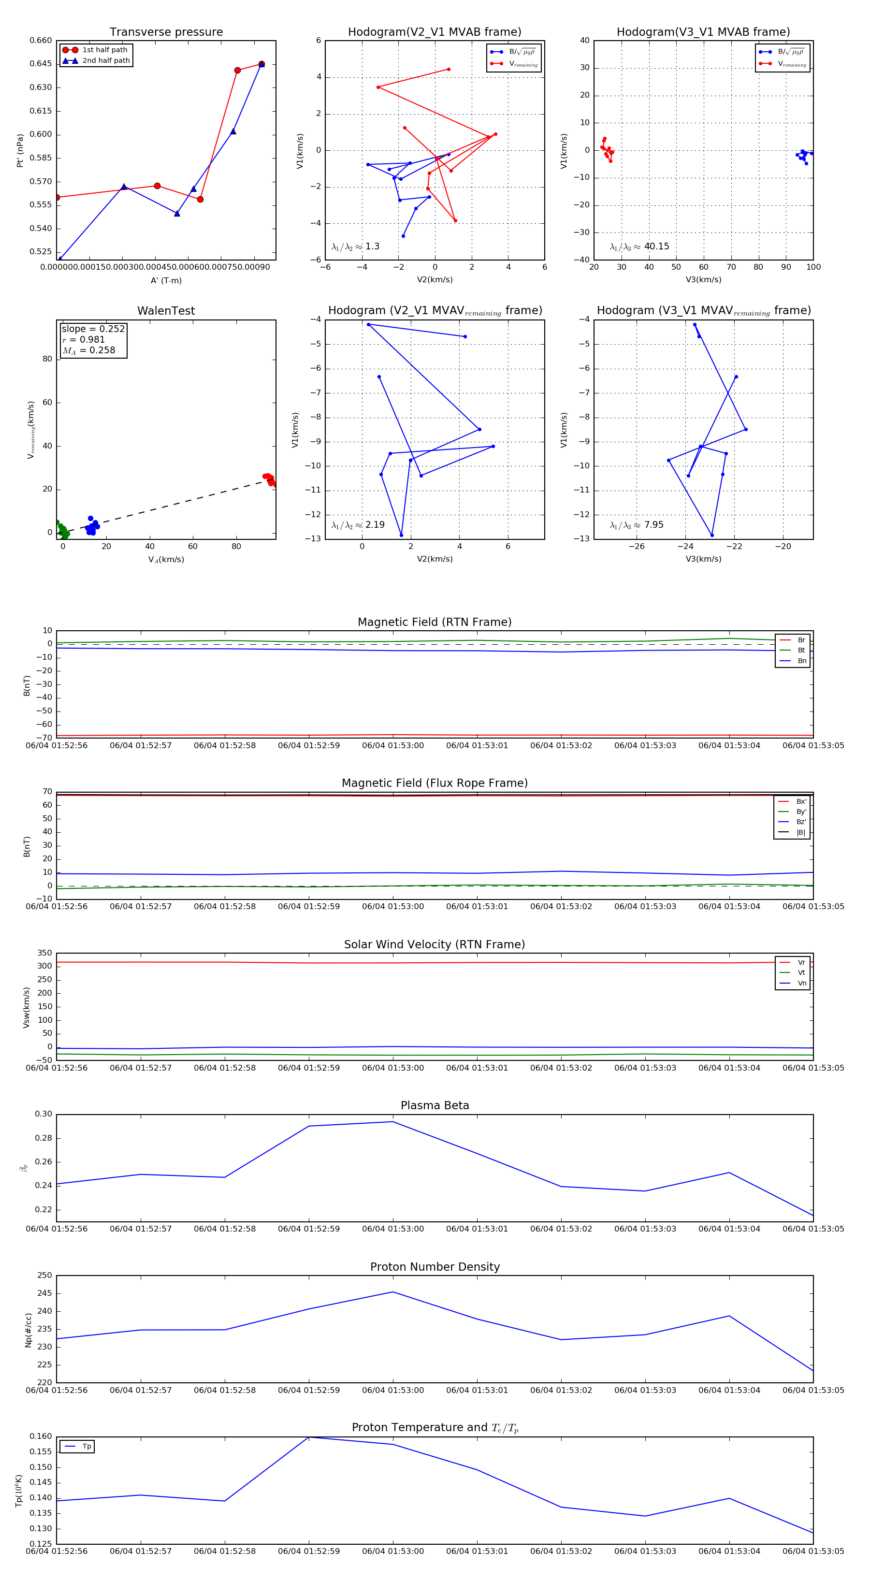Click the "Plasma Beta" panel title
Viewport: 870px width, 1595px height.
pos(435,1105)
